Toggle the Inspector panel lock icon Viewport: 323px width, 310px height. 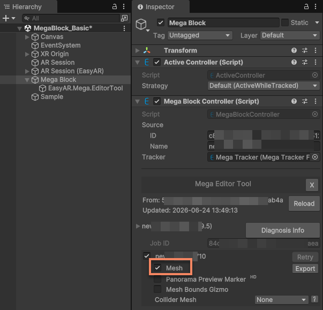[306, 6]
